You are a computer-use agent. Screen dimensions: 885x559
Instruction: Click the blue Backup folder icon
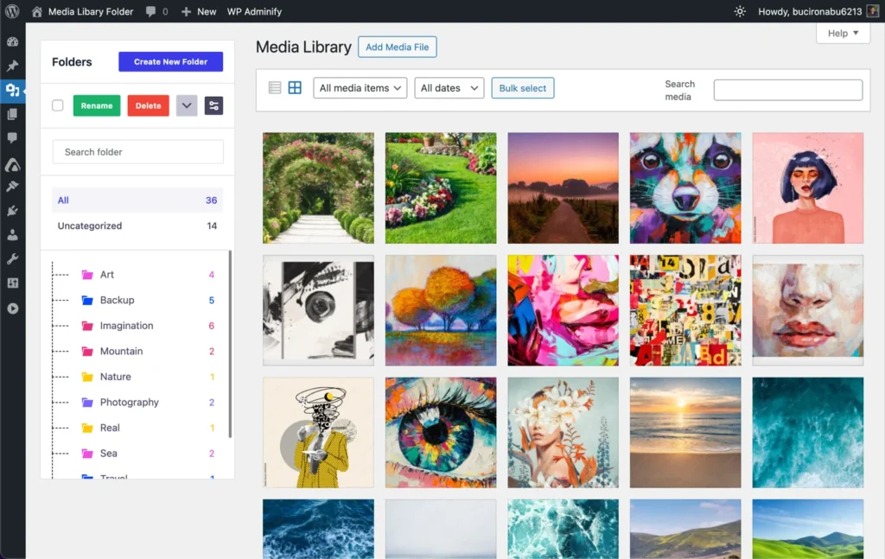[x=87, y=300]
